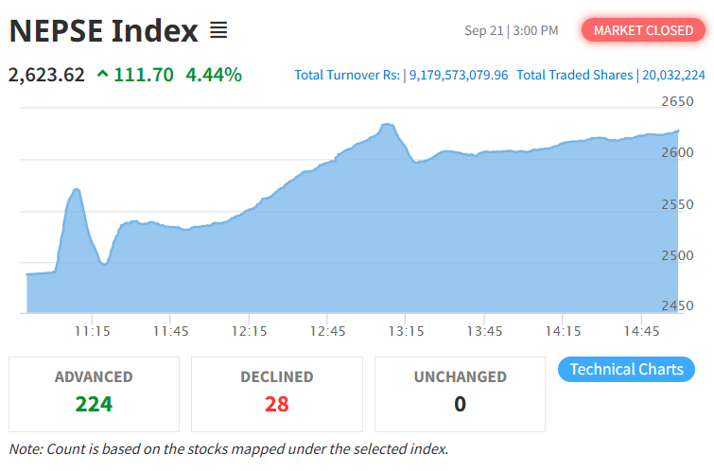Click the Market Closed status badge
The width and height of the screenshot is (714, 471).
[x=643, y=30]
